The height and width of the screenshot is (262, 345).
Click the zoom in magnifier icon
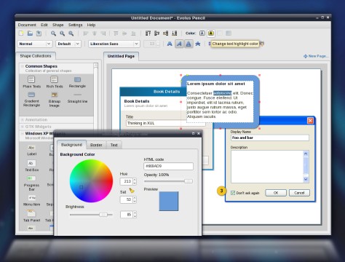[53, 33]
